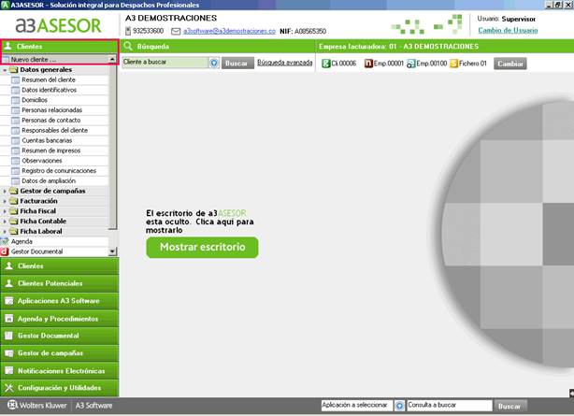The height and width of the screenshot is (416, 574).
Task: Click the magnifier icon beside Búsqueda
Action: (128, 46)
